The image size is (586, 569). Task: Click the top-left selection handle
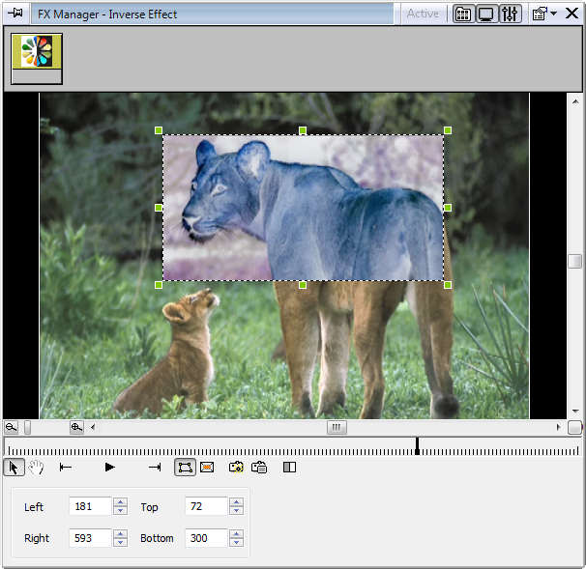click(x=159, y=130)
